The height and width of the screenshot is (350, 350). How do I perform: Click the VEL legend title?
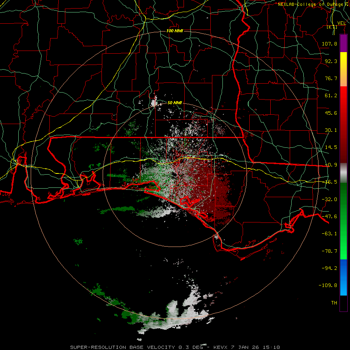click(341, 23)
